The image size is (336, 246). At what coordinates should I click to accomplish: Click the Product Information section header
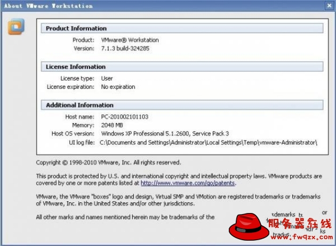tap(182, 28)
